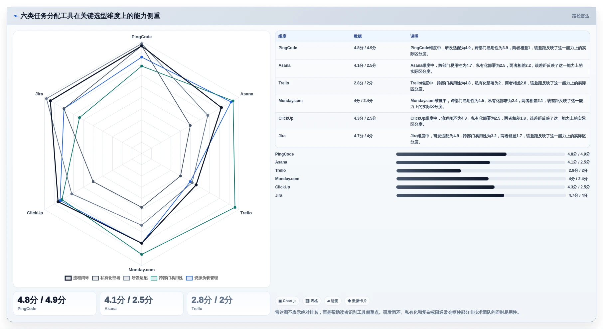
Task: Click the PingCode progress bar
Action: (x=481, y=154)
